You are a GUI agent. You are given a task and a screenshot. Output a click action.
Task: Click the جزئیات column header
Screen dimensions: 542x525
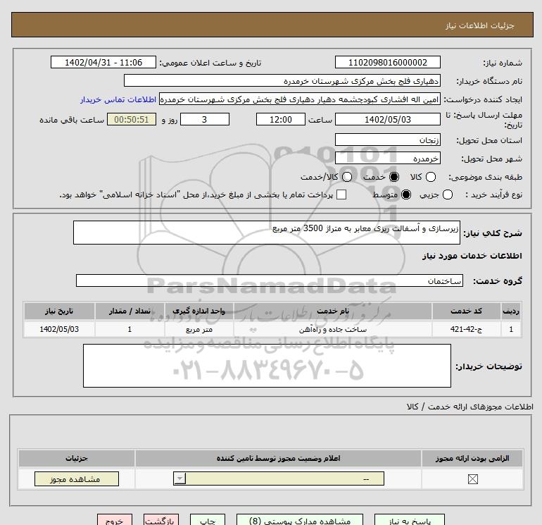point(77,458)
